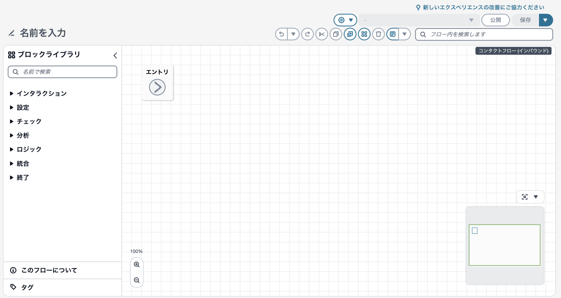Click the 公開 publish button
The image size is (561, 298).
coord(496,20)
